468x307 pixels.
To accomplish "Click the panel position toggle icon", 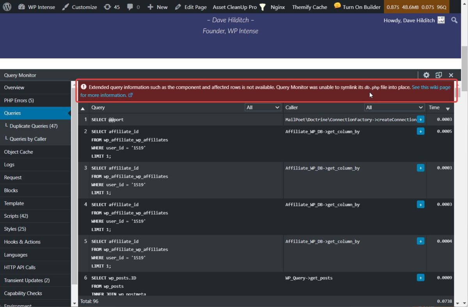I will click(438, 75).
